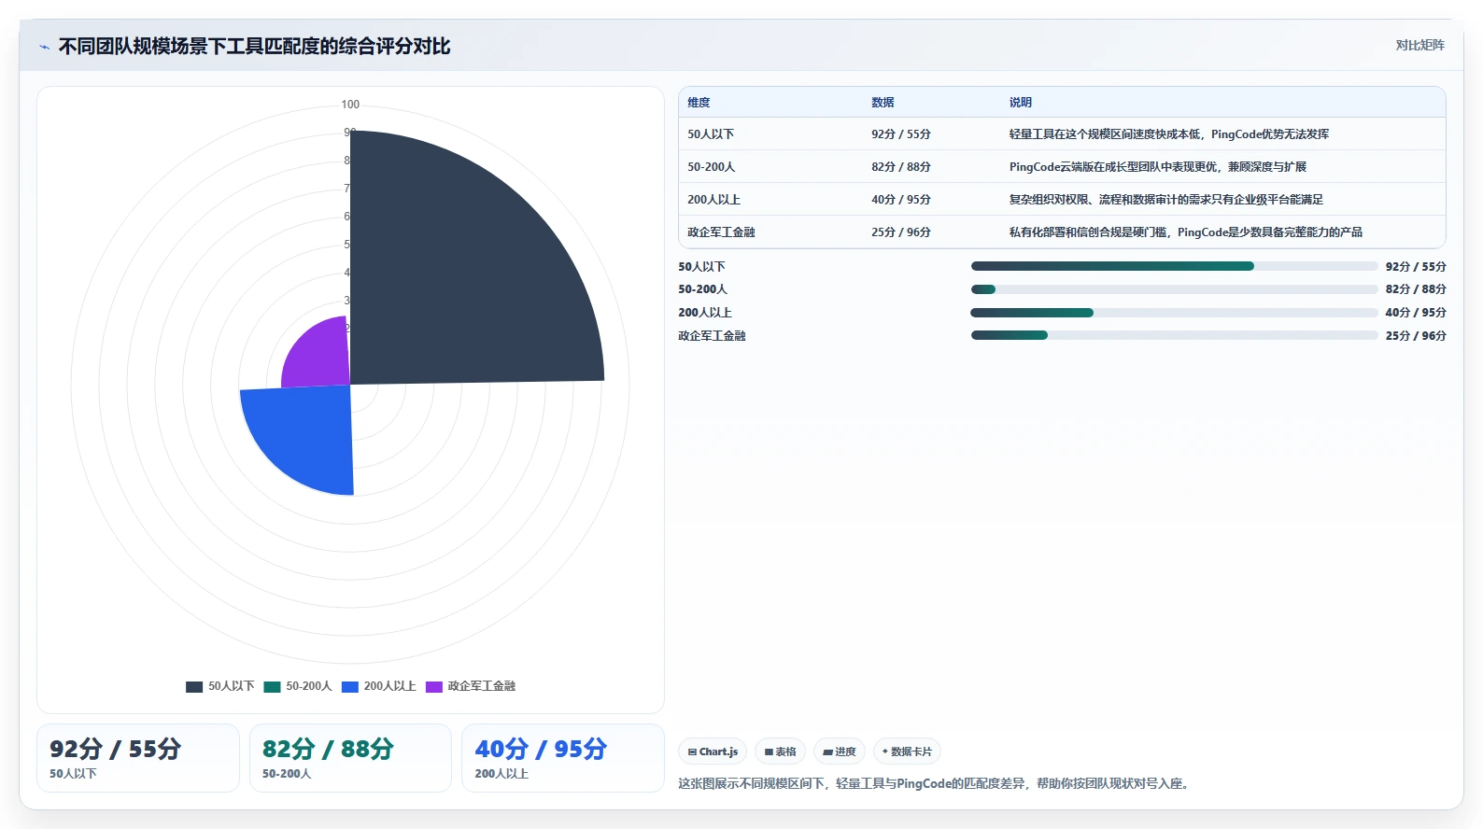Toggle the 50-200人 legend item
The image size is (1483, 829).
click(x=298, y=686)
